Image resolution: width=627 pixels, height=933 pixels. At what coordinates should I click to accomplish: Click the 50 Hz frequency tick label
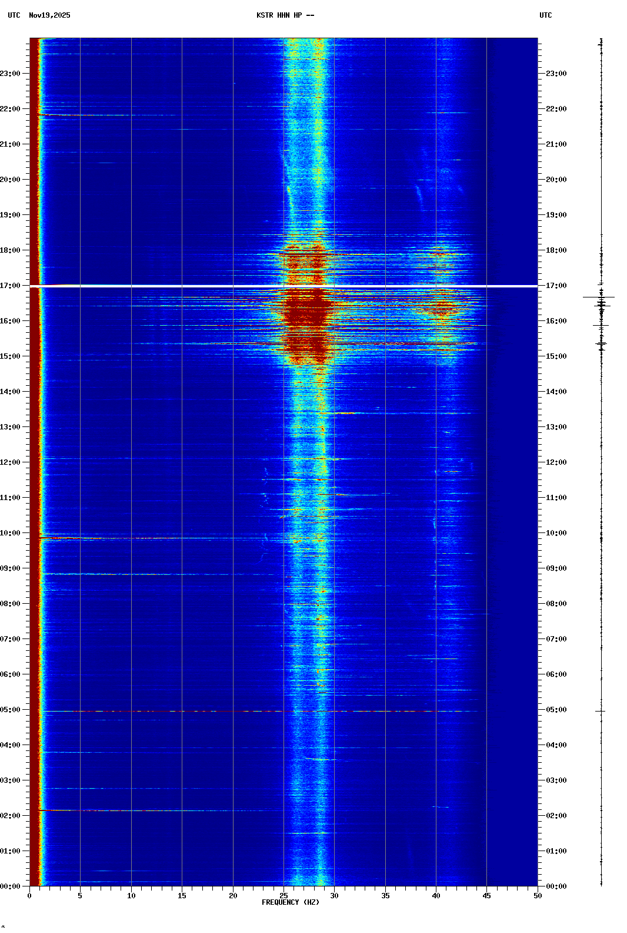537,896
